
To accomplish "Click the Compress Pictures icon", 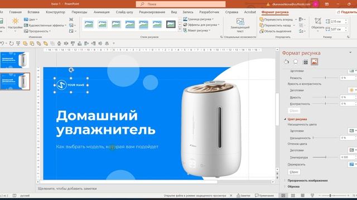I will 71,19.
